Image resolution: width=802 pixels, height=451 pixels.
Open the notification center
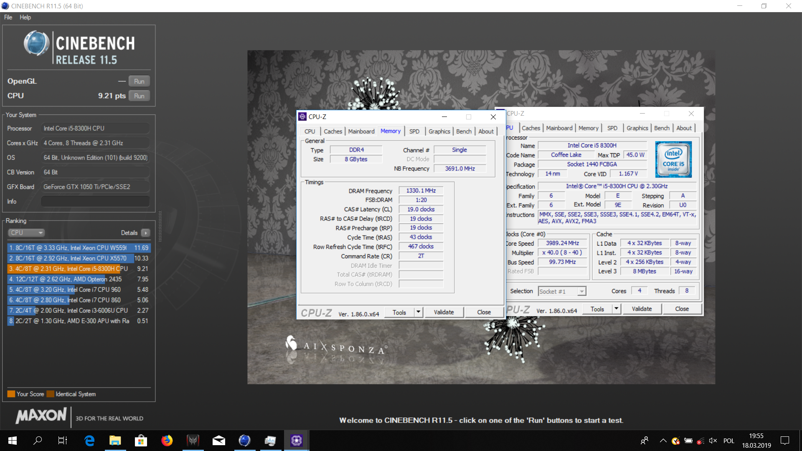[x=784, y=440]
